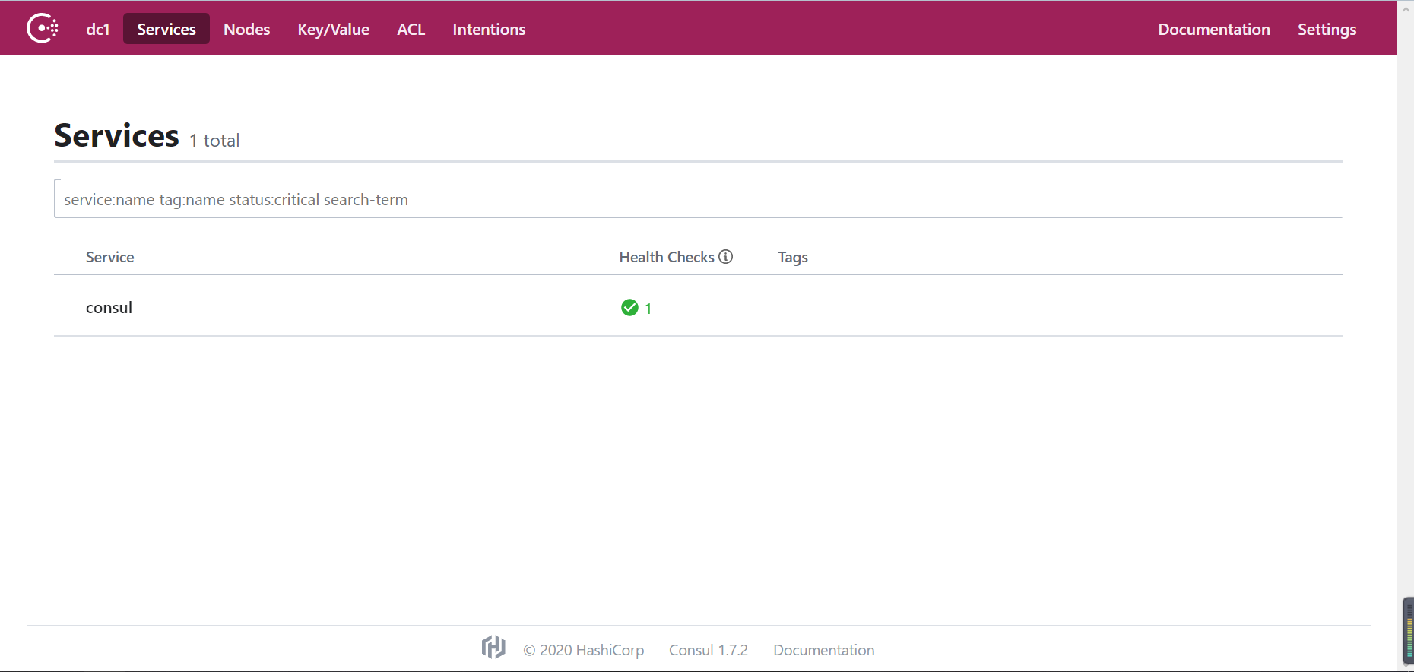
Task: Open the Intentions tab
Action: click(x=489, y=29)
